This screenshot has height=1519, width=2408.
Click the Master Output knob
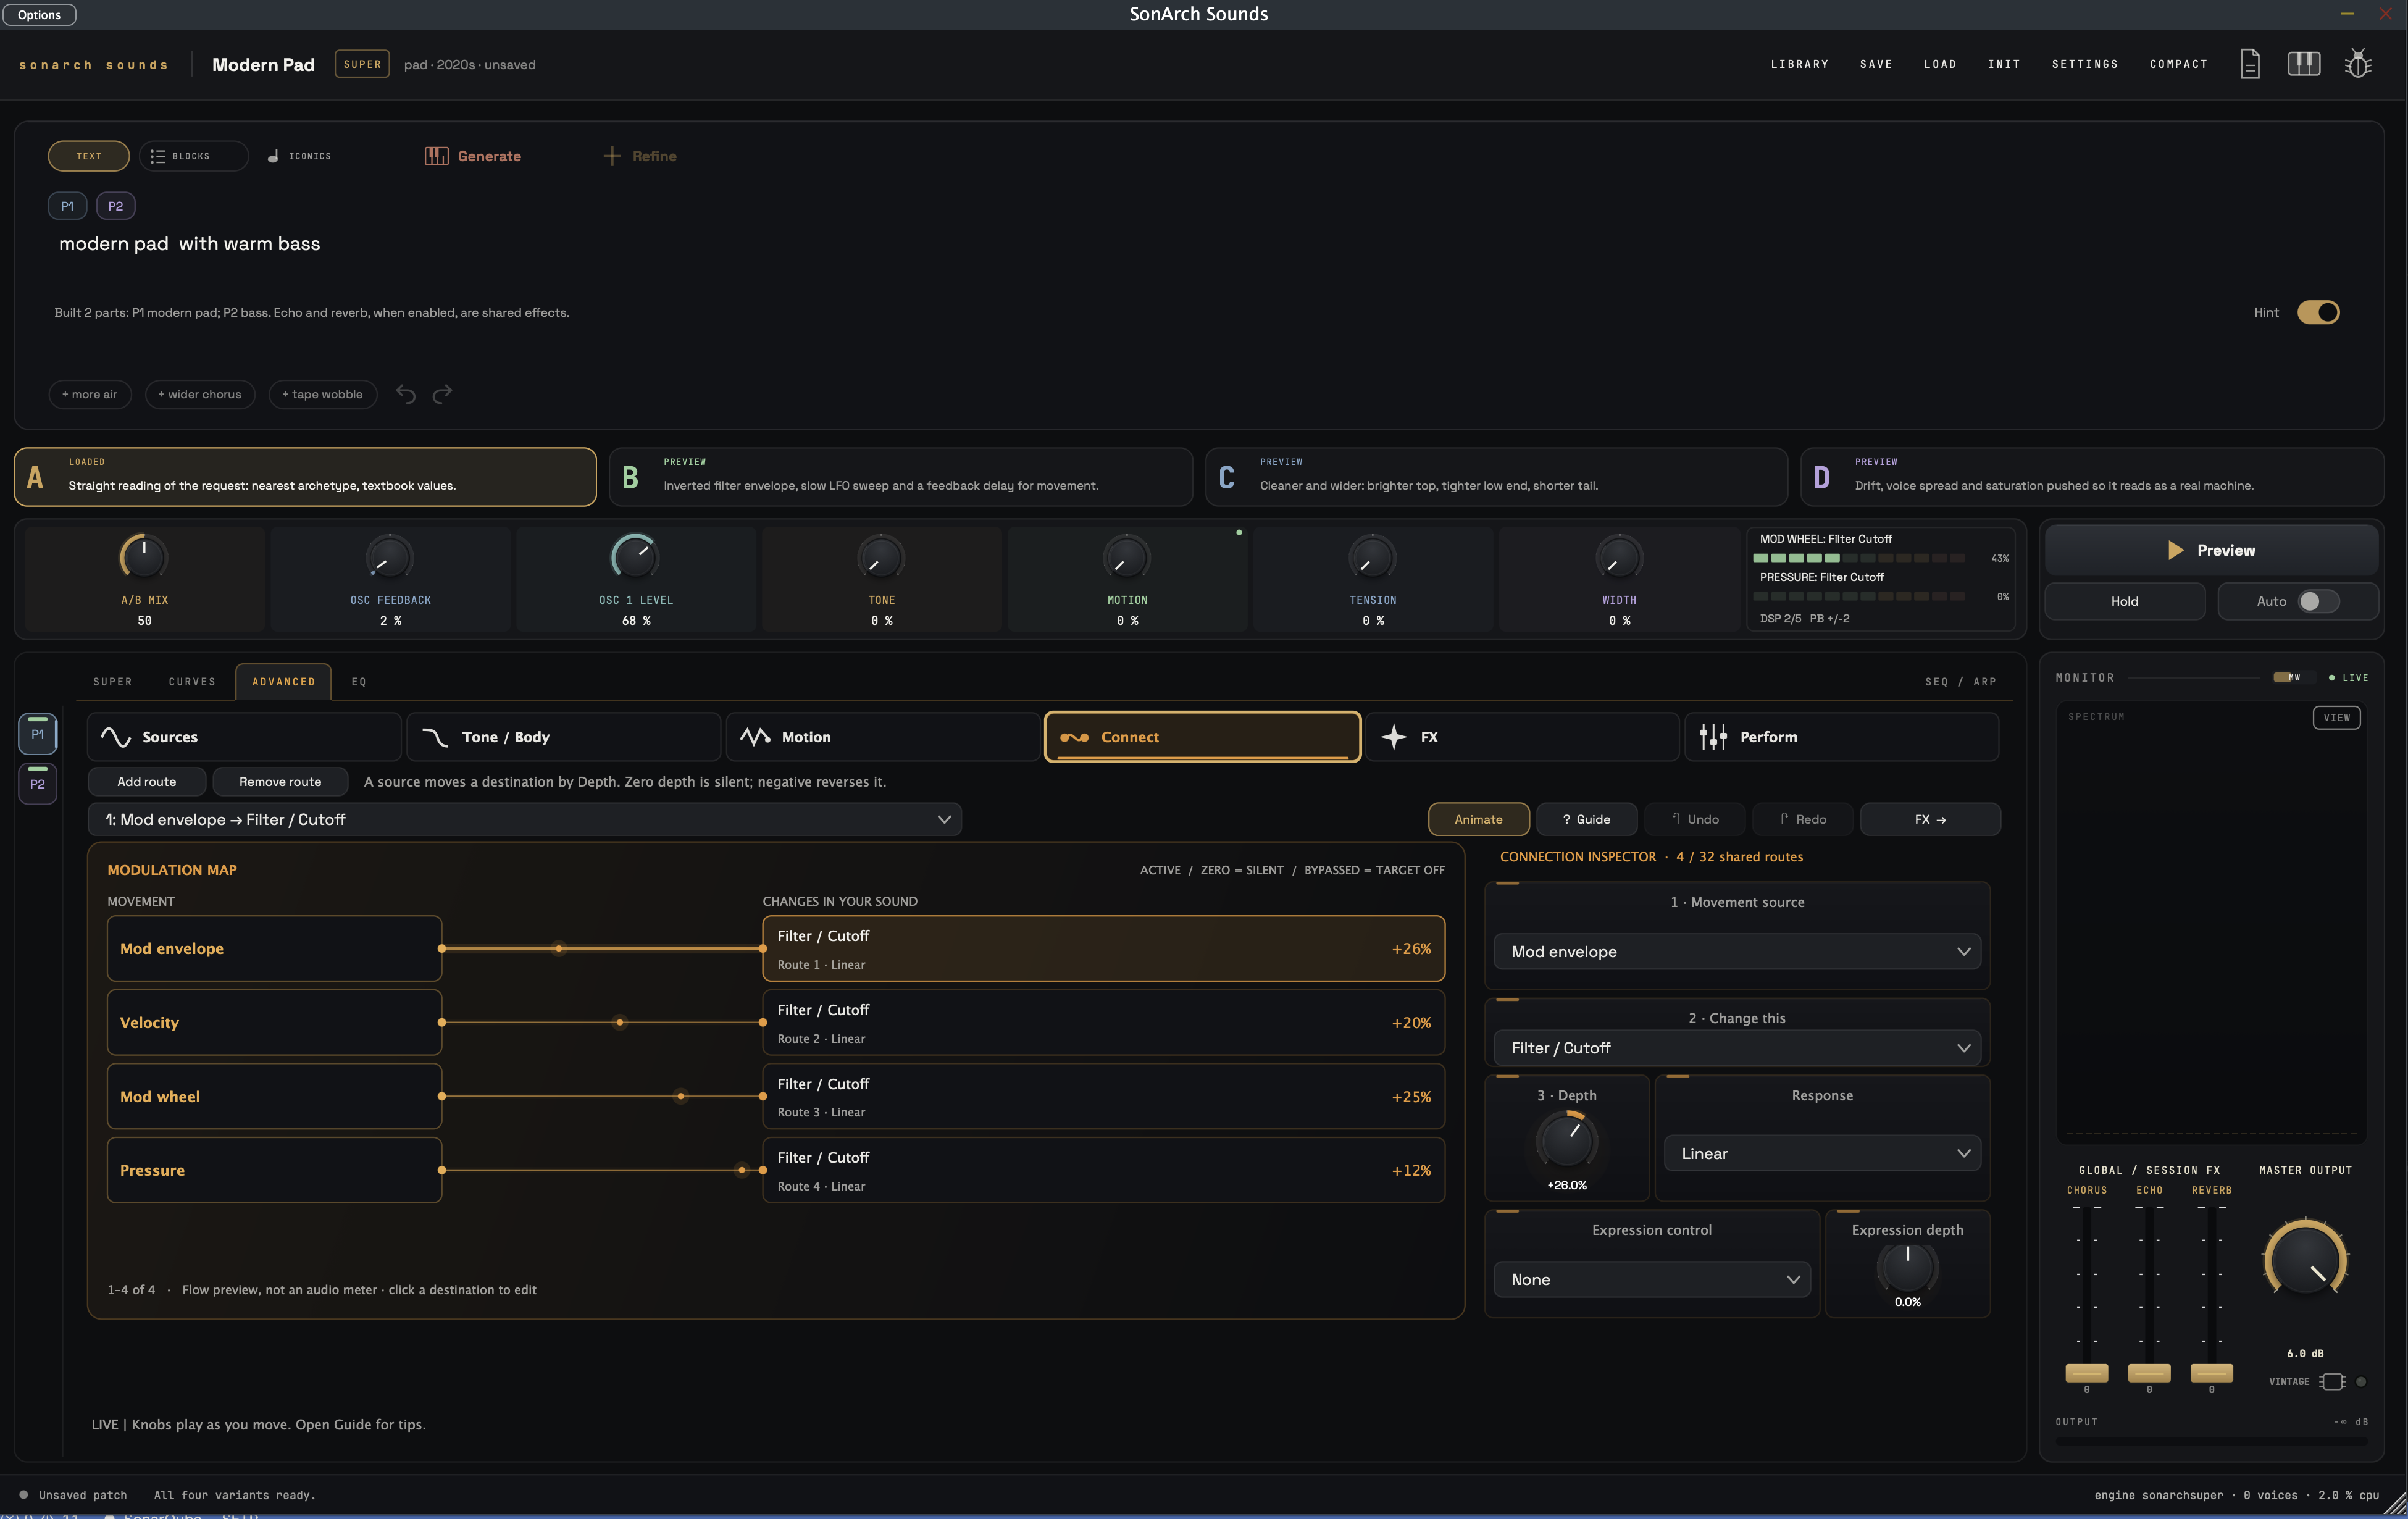2305,1259
